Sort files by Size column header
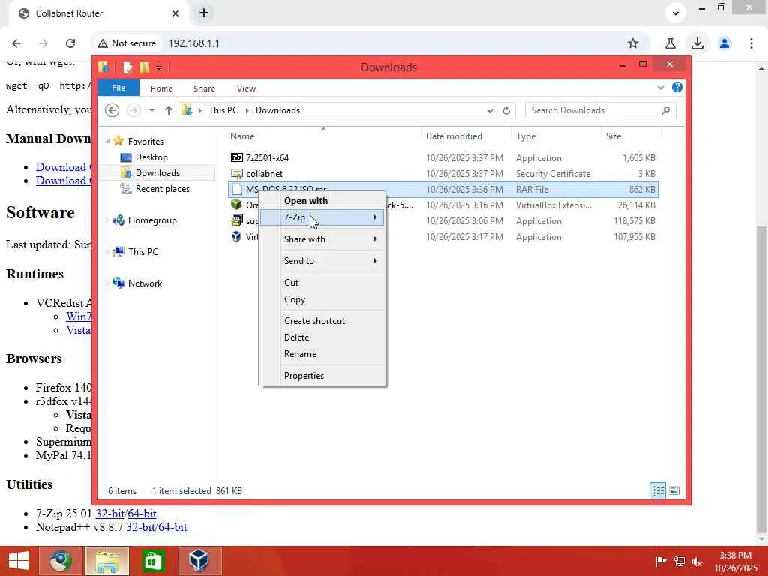This screenshot has width=768, height=576. (x=613, y=136)
